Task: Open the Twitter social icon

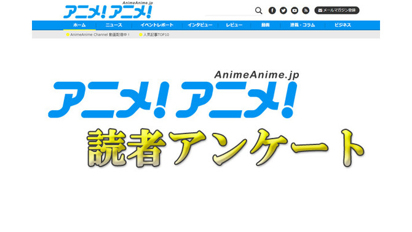Action: (x=283, y=10)
